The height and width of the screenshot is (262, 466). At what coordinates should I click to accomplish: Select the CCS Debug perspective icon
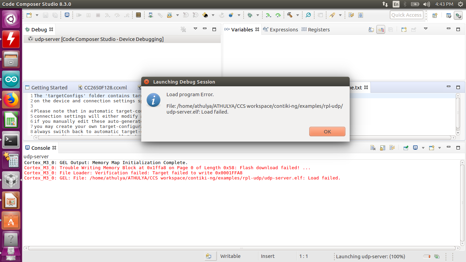(458, 15)
